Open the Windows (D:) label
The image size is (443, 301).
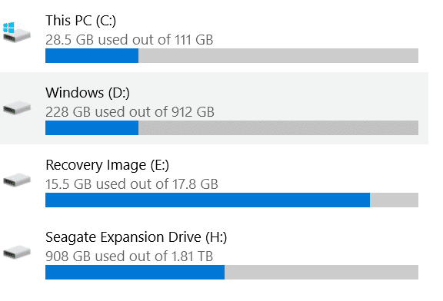pyautogui.click(x=88, y=93)
